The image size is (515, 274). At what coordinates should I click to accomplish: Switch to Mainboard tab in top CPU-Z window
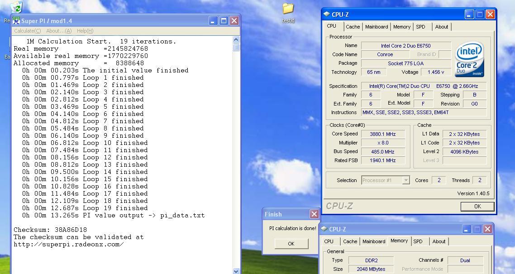(377, 27)
